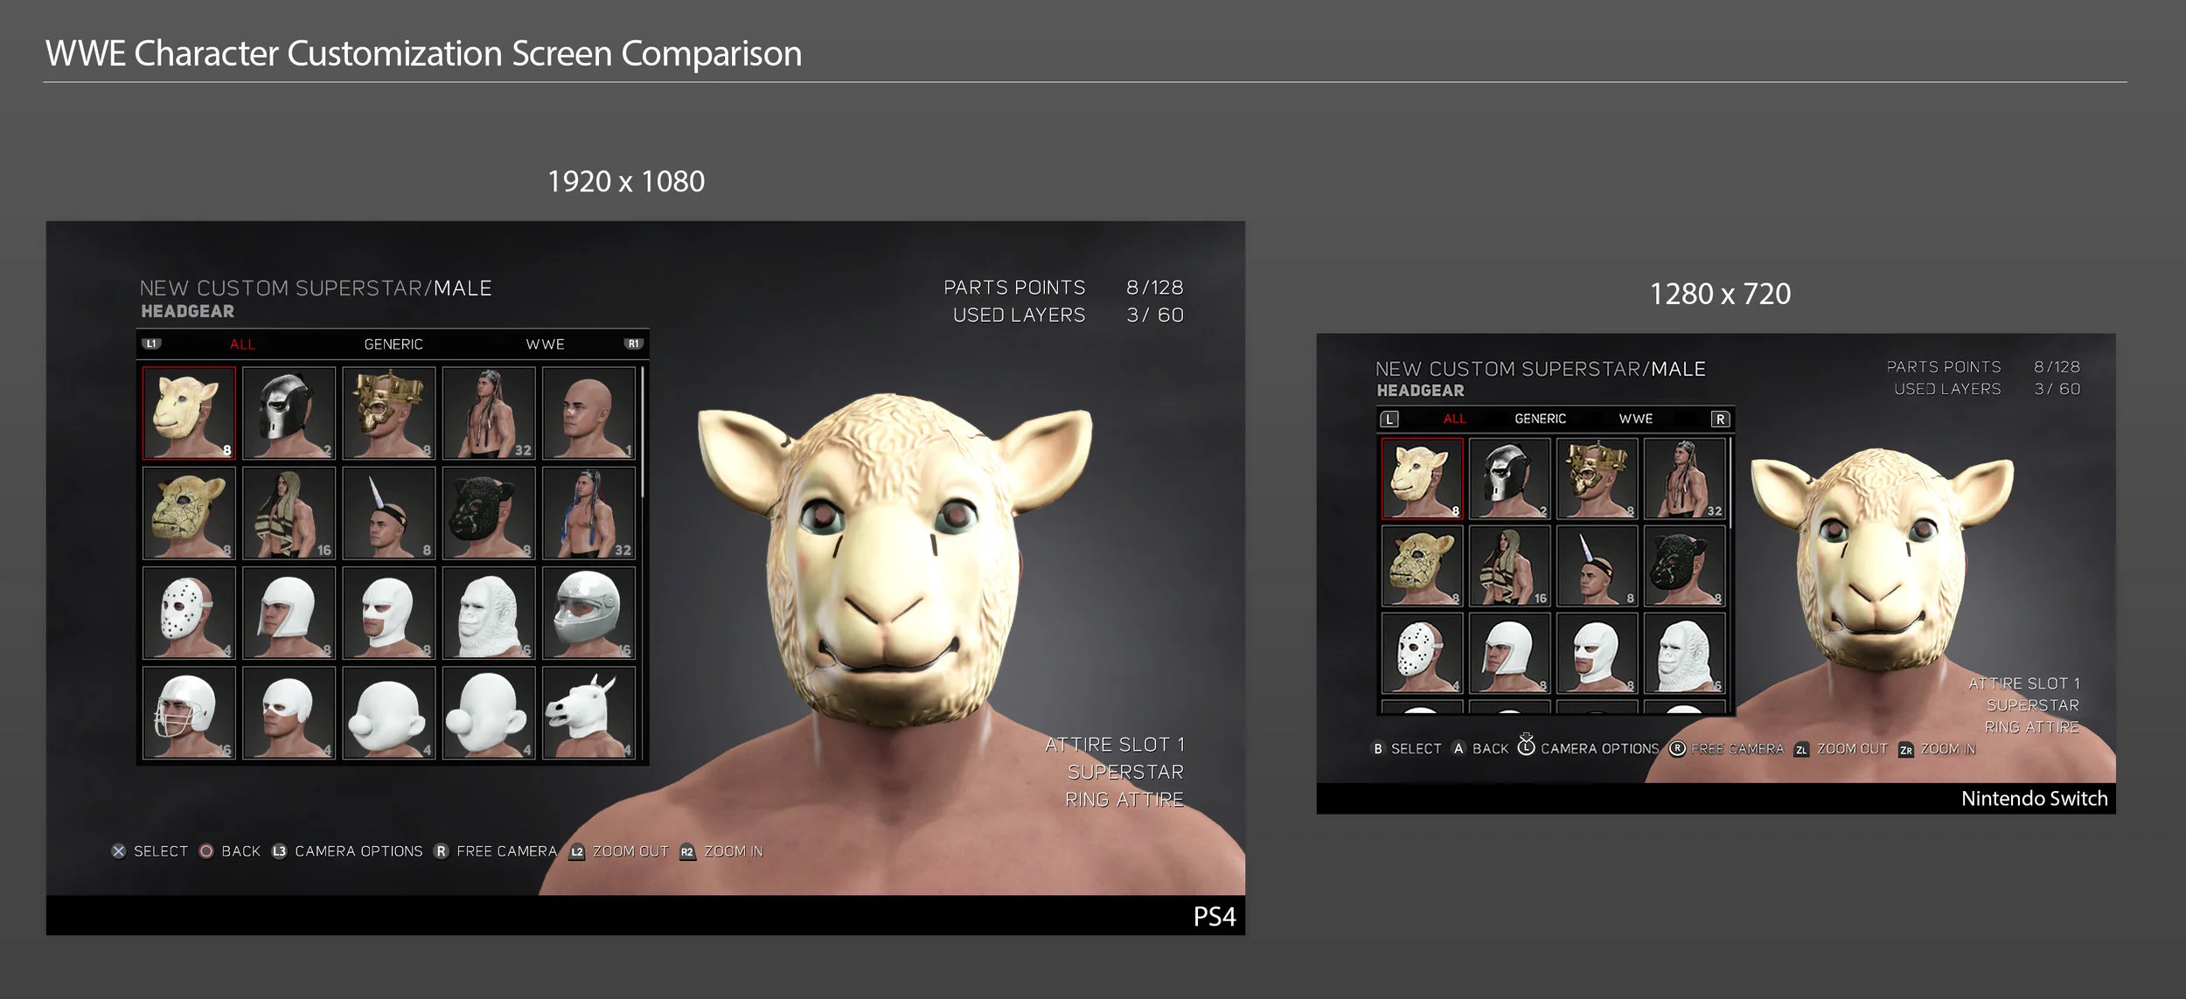The height and width of the screenshot is (999, 2186).
Task: Choose the cracked yellow bear mask on PS4 screen
Action: [x=189, y=513]
